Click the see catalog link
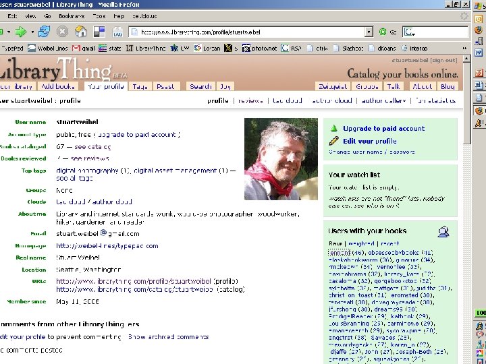Image resolution: width=486 pixels, height=364 pixels. pos(92,147)
